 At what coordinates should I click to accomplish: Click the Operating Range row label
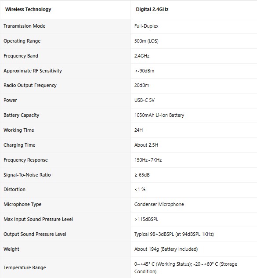(x=22, y=41)
